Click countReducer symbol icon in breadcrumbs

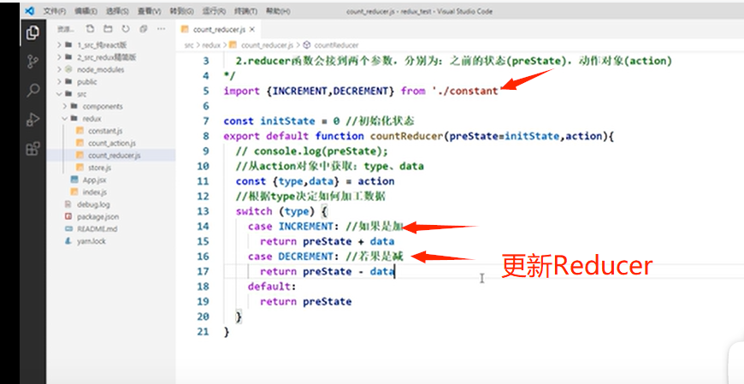tap(306, 45)
